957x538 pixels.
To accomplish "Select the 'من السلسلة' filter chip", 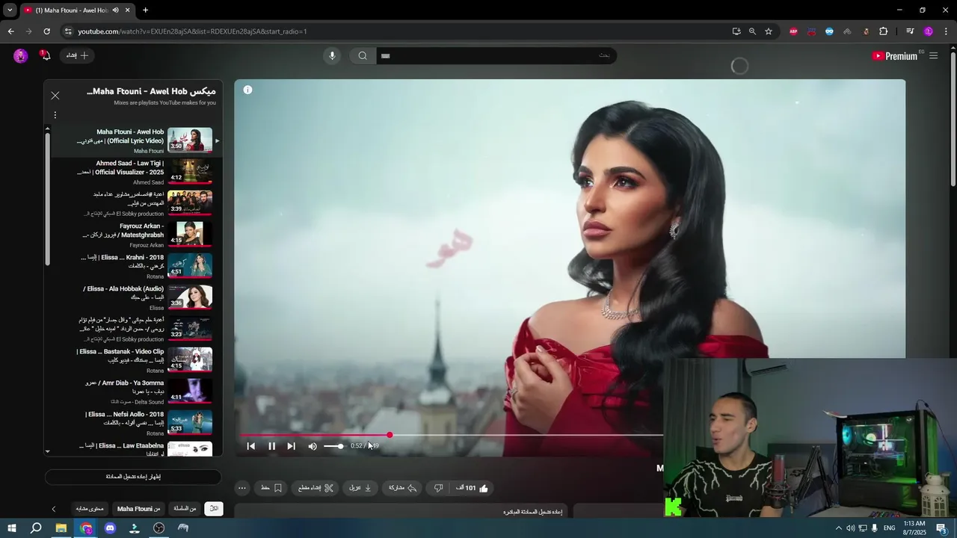I will 185,509.
